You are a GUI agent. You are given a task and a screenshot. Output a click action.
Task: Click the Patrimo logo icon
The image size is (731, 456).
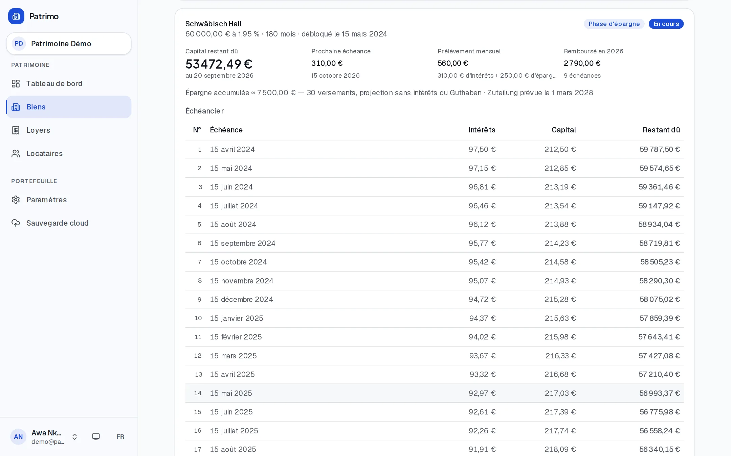16,16
